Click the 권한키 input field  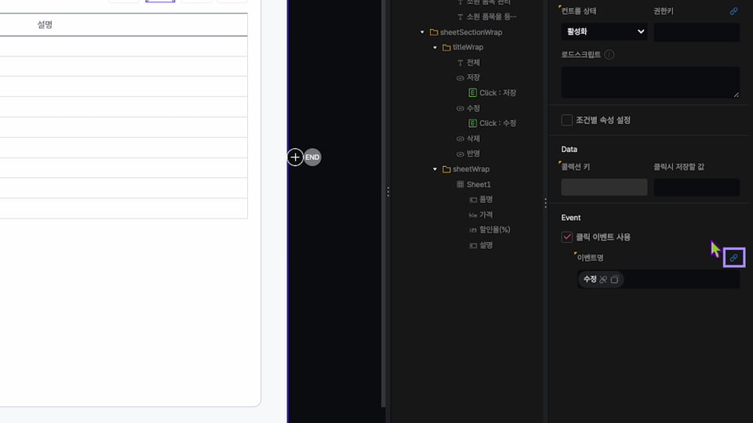(697, 31)
